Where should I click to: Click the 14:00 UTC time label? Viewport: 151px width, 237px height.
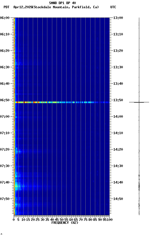(118, 117)
